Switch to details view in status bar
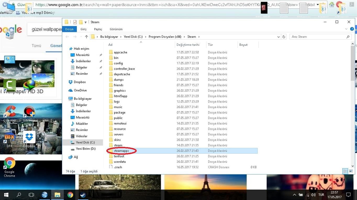357x200 pixels. [x=345, y=171]
